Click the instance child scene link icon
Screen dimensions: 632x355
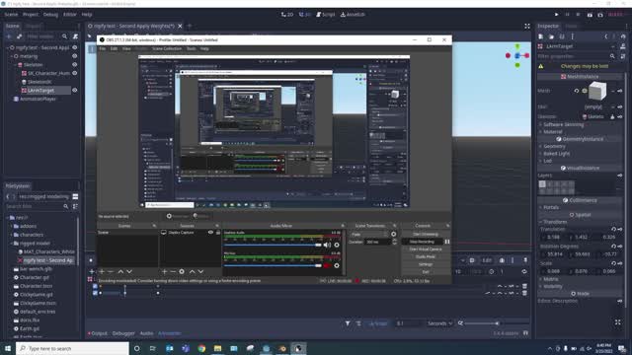(19, 36)
